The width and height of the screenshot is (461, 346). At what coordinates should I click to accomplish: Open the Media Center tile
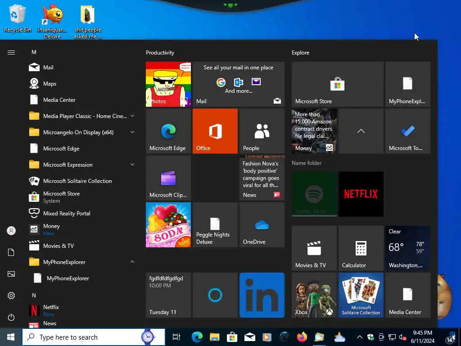click(x=408, y=295)
